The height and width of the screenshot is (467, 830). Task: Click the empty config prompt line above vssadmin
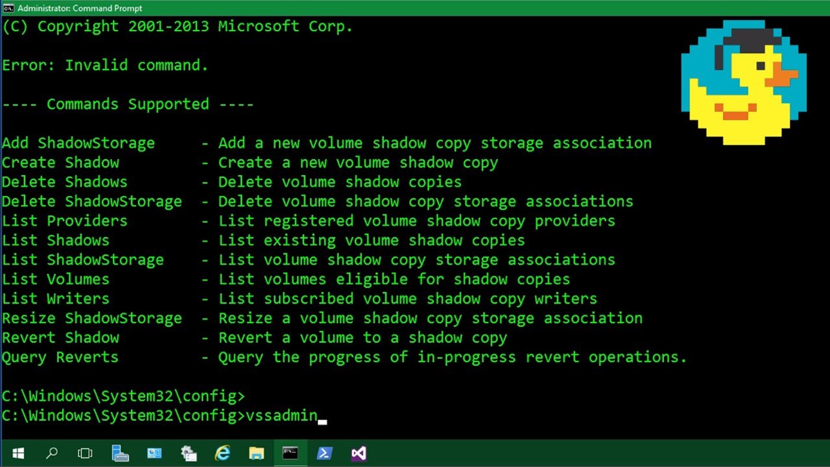(123, 396)
